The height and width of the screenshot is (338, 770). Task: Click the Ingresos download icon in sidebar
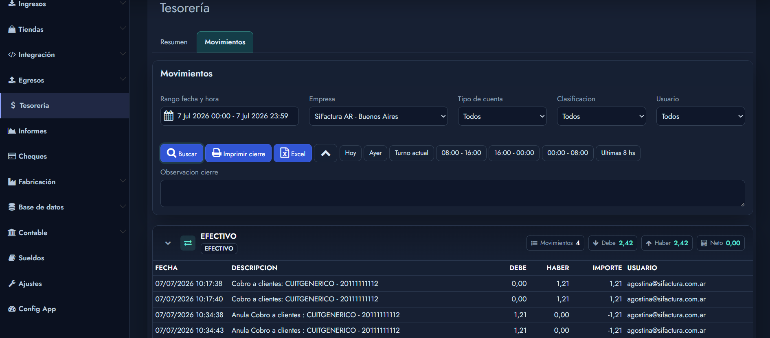pos(12,3)
